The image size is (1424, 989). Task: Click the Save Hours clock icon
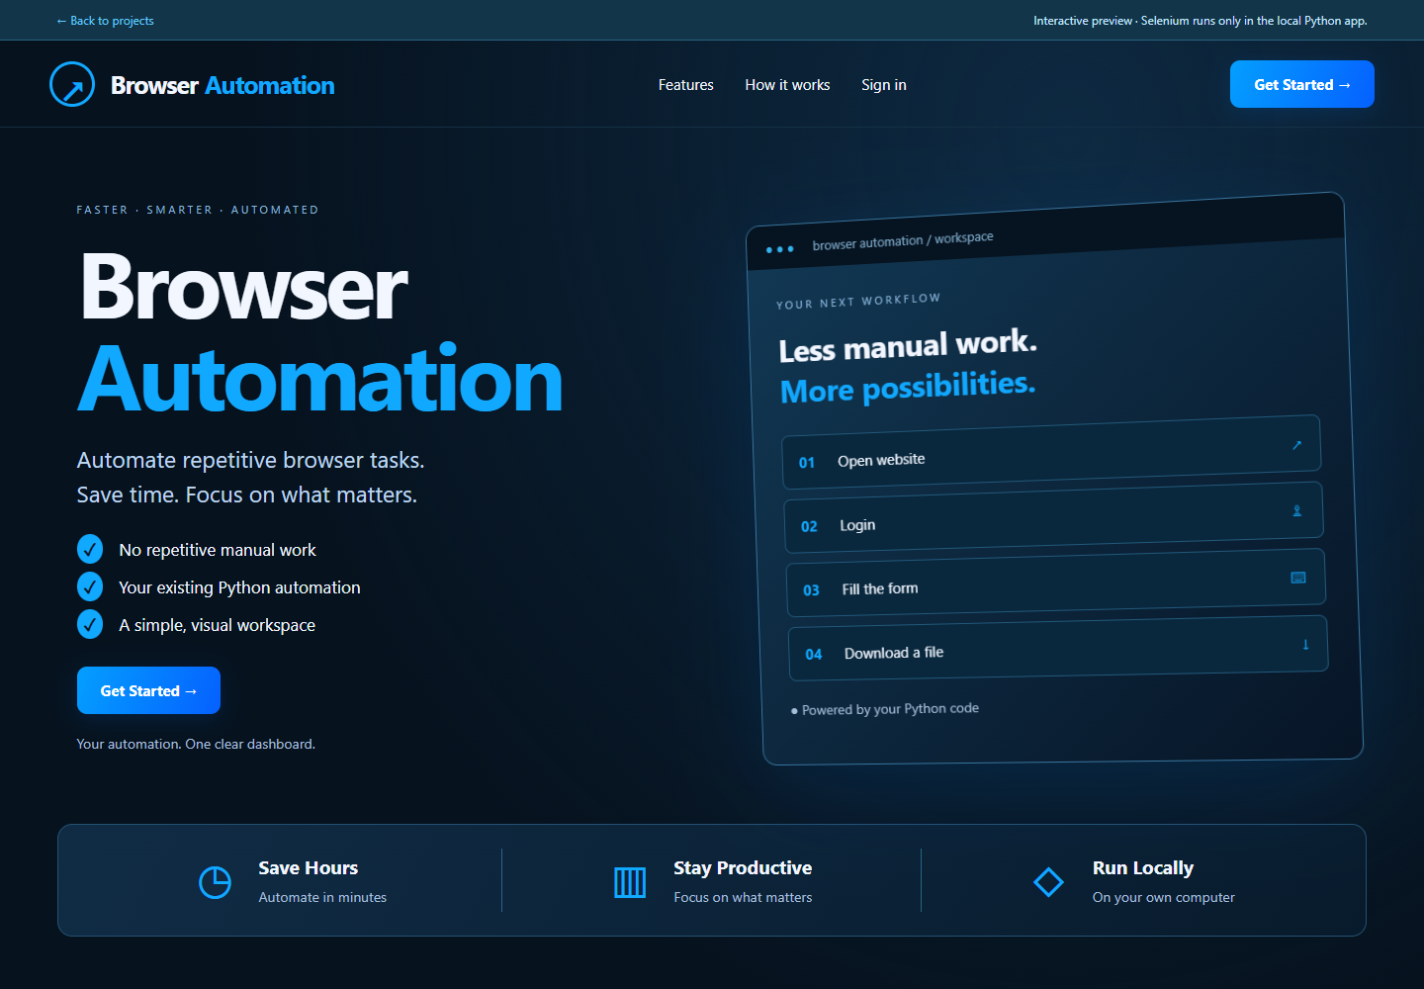click(215, 882)
